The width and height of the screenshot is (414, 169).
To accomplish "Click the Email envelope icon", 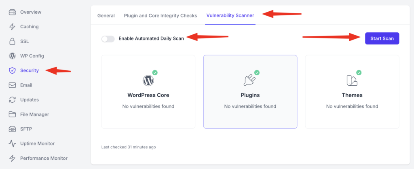I will click(13, 85).
